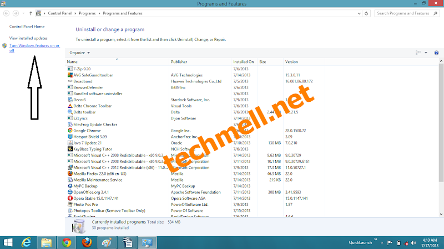
Task: Open Google Chrome from taskbar
Action: click(67, 242)
